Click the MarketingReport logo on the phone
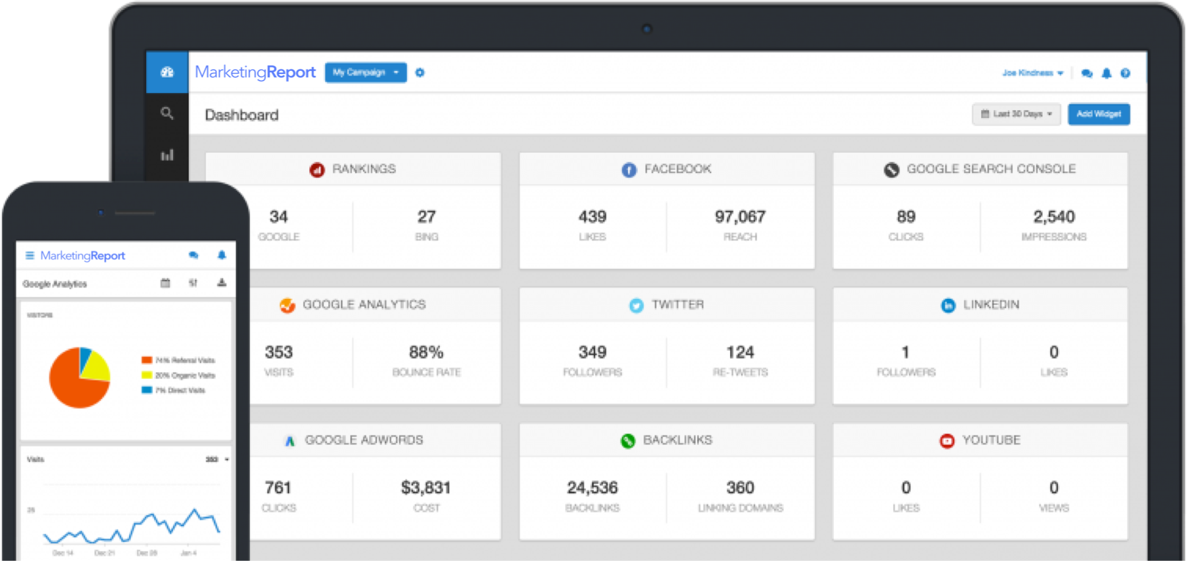 (83, 256)
